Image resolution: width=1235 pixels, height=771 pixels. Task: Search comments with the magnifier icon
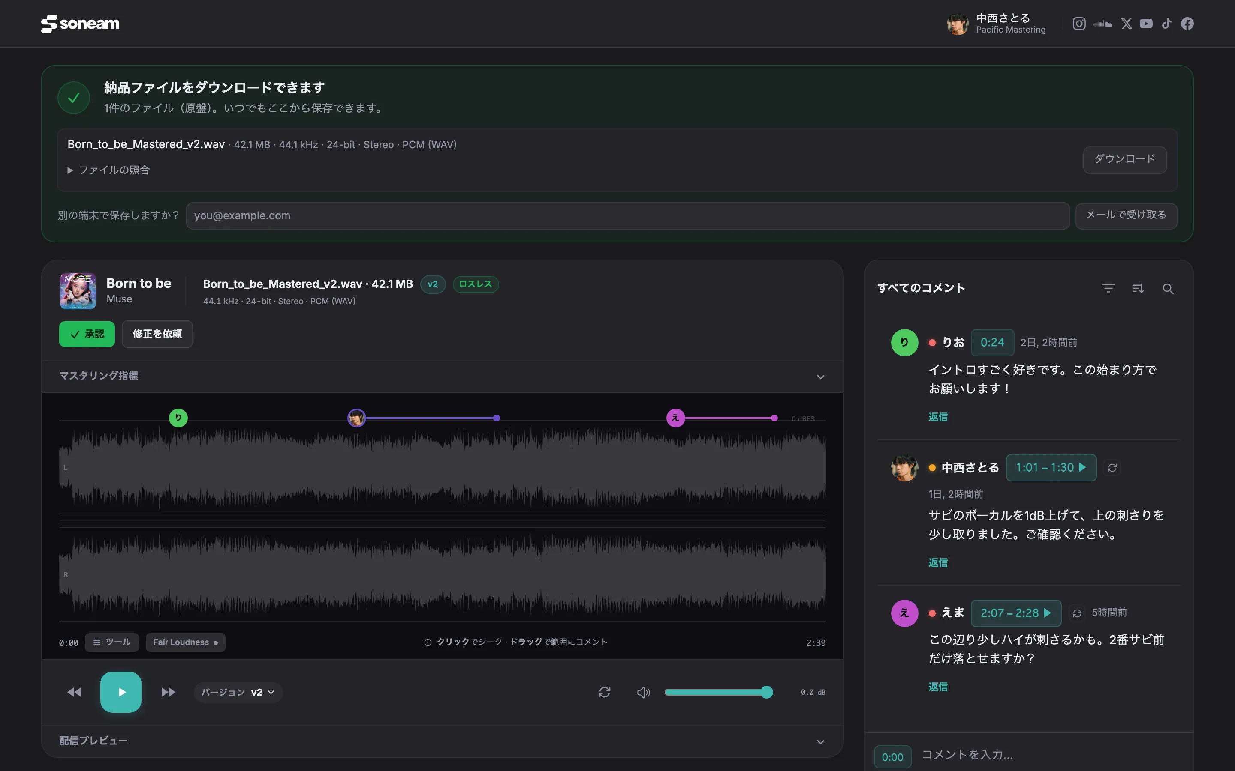1168,289
